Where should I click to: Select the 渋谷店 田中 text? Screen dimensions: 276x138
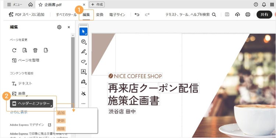click(x=122, y=112)
